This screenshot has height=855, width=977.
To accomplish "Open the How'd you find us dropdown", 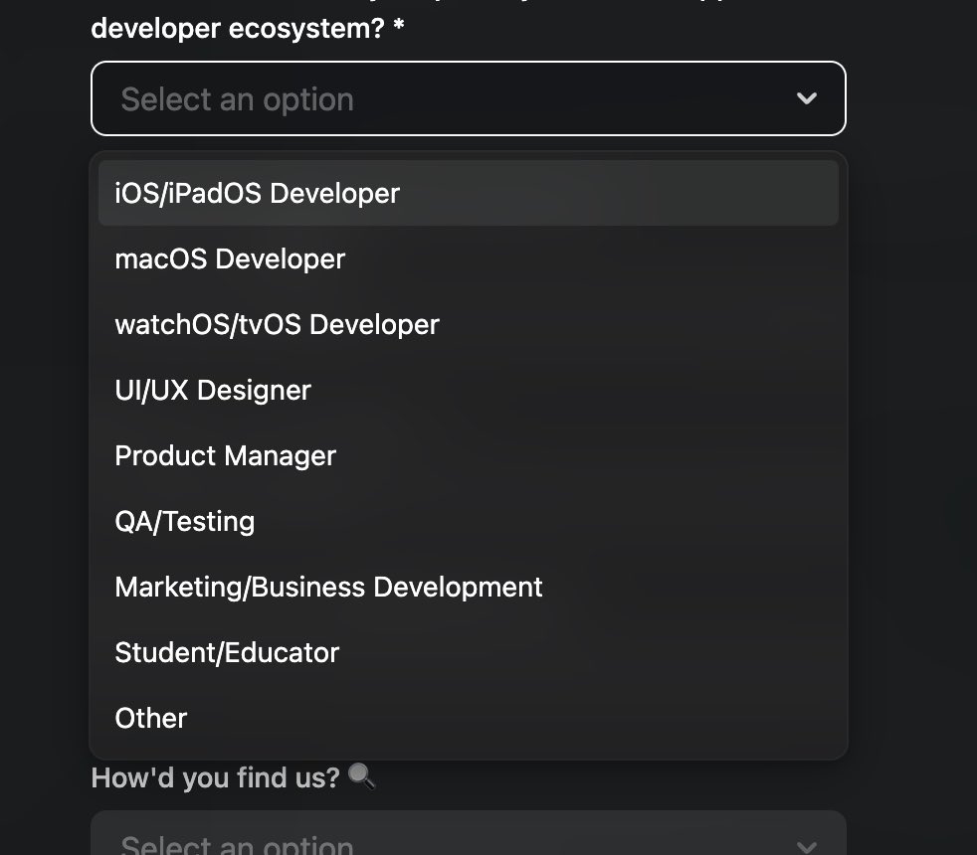I will (x=468, y=833).
